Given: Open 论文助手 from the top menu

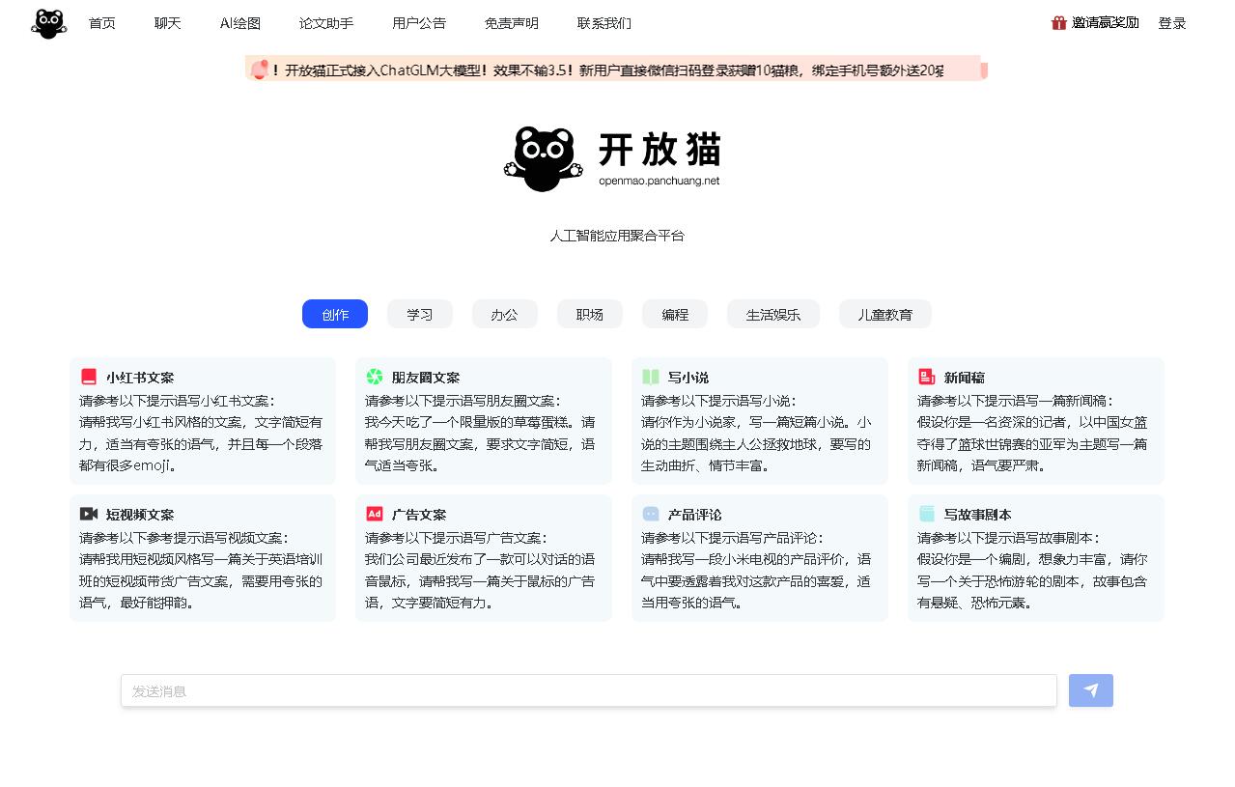Looking at the screenshot, I should (x=326, y=23).
